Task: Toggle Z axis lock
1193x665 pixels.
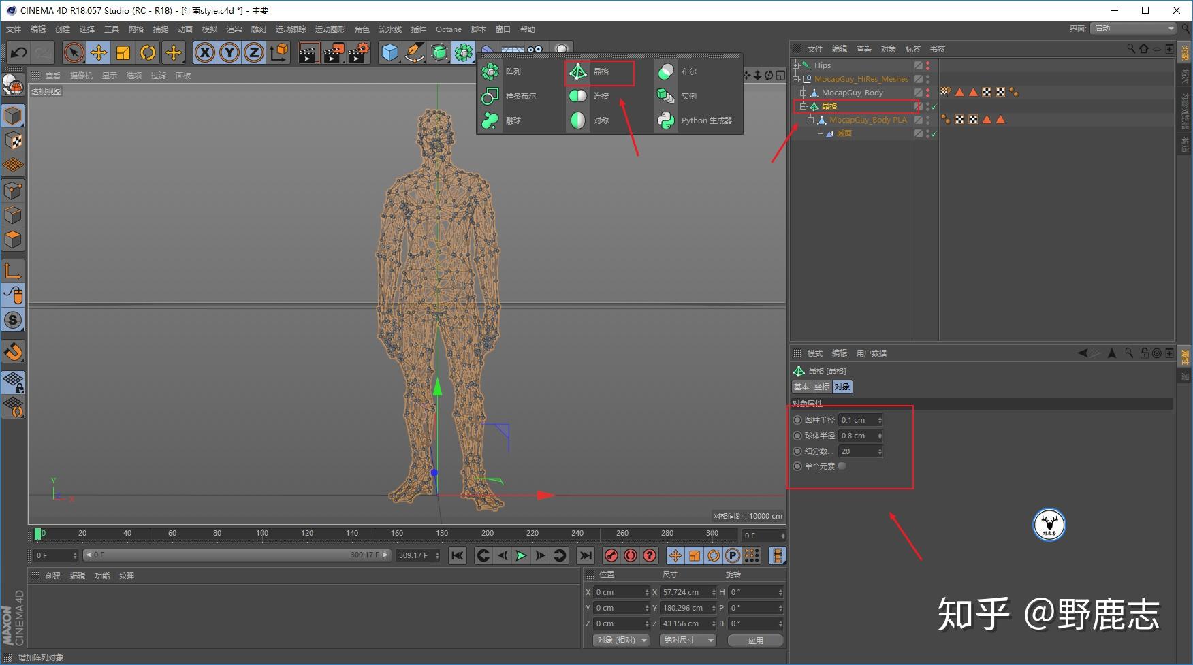Action: pos(254,52)
